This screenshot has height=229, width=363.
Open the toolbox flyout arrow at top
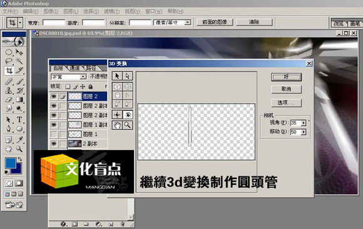(x=19, y=42)
